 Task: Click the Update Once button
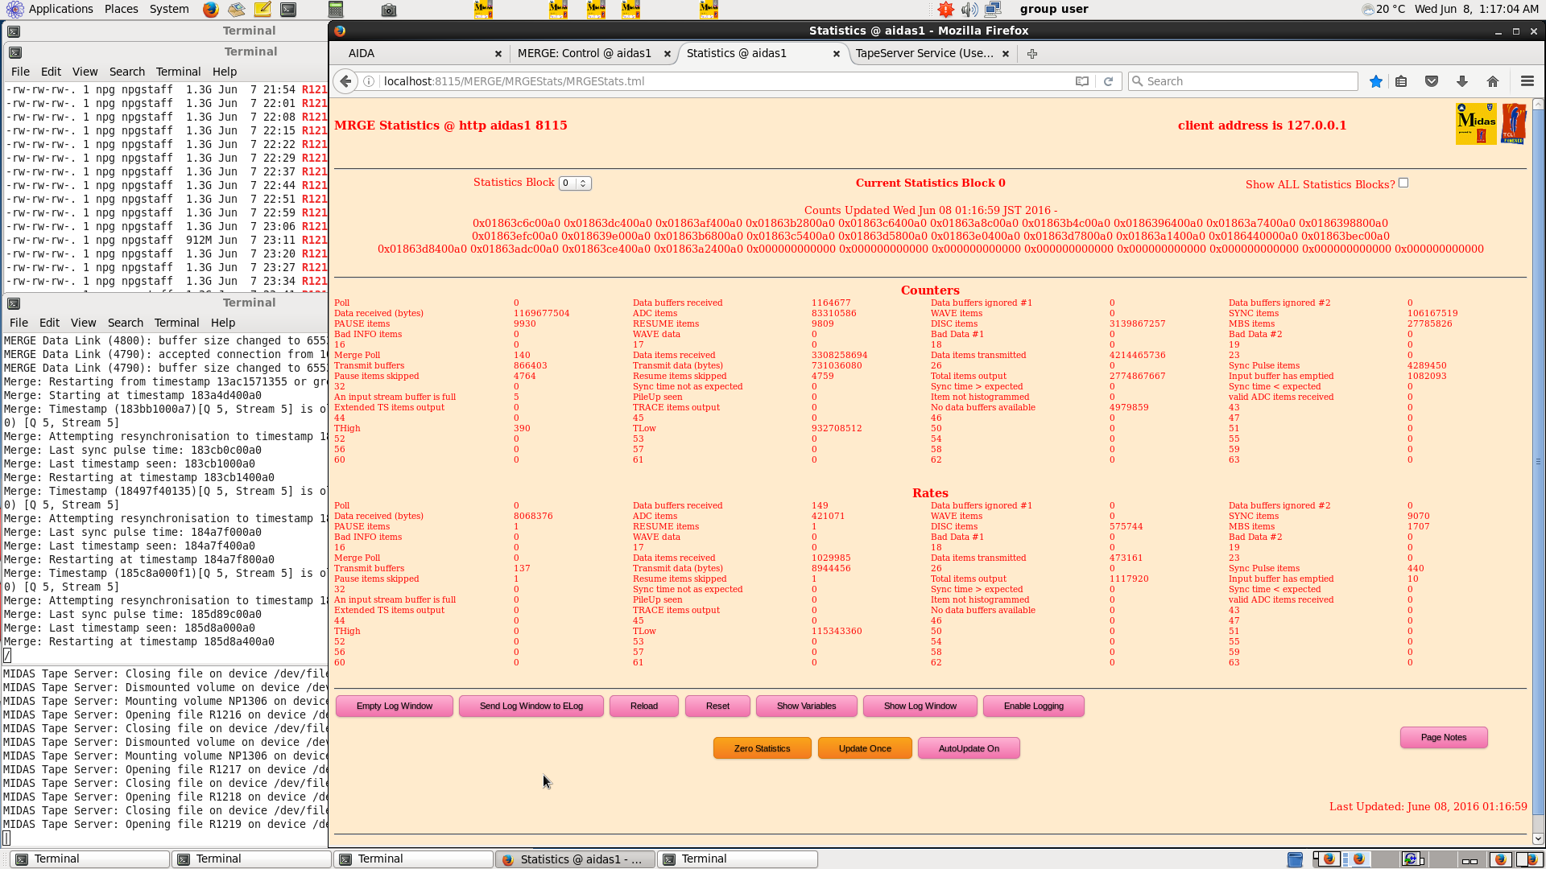(865, 748)
